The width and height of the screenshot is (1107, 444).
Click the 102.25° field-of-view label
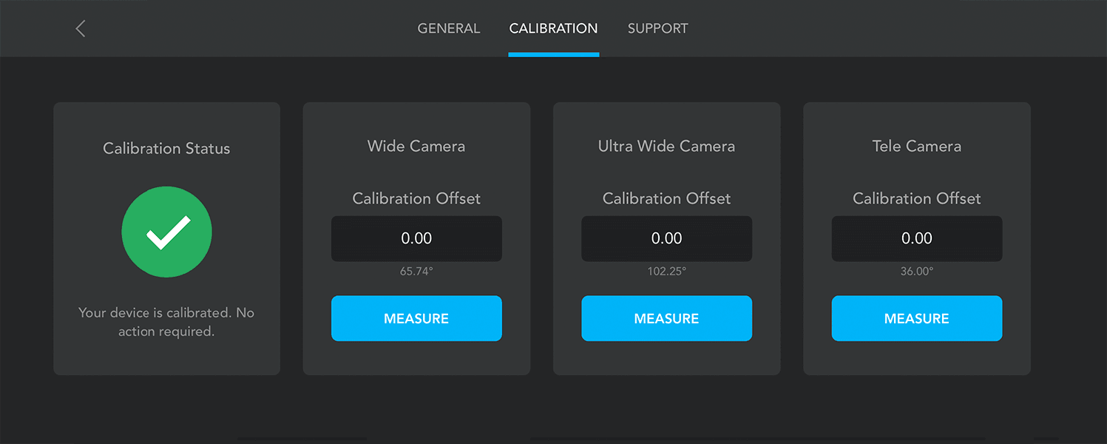tap(666, 272)
